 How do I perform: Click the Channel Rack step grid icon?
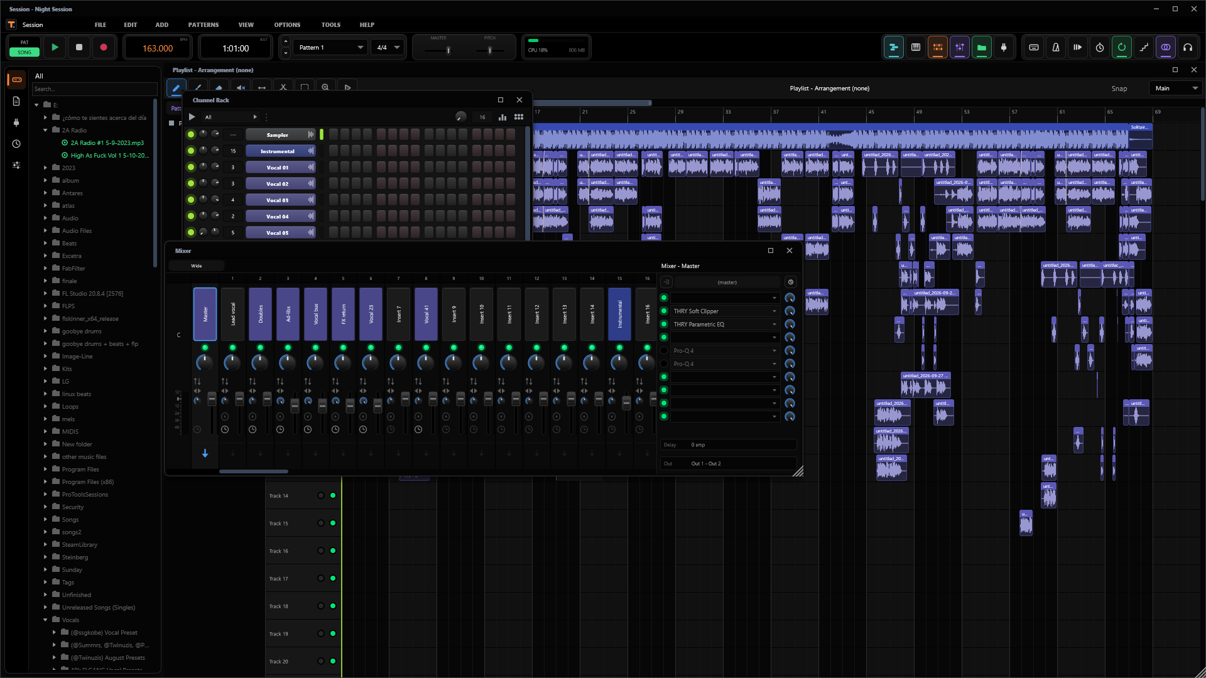pyautogui.click(x=519, y=117)
